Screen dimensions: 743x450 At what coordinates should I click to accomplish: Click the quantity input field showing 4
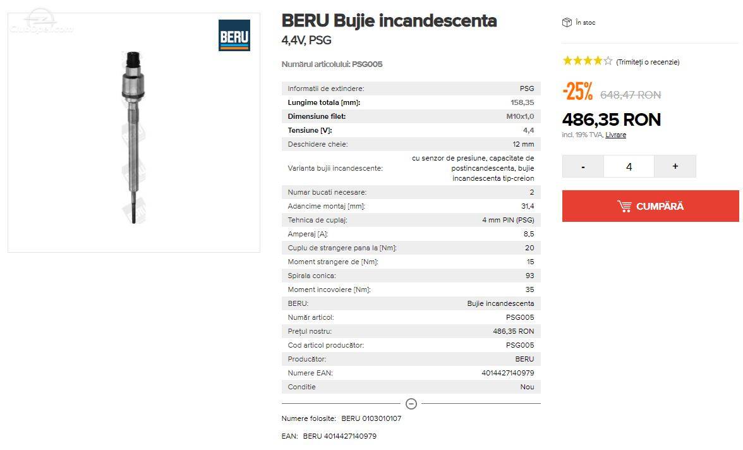tap(629, 166)
